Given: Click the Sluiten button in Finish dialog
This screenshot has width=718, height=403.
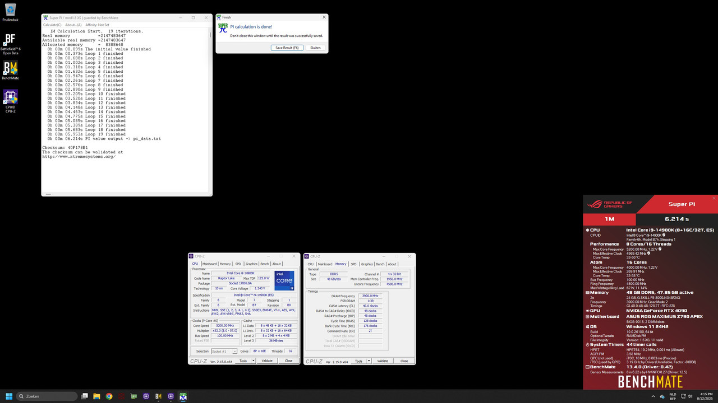Looking at the screenshot, I should pyautogui.click(x=315, y=48).
